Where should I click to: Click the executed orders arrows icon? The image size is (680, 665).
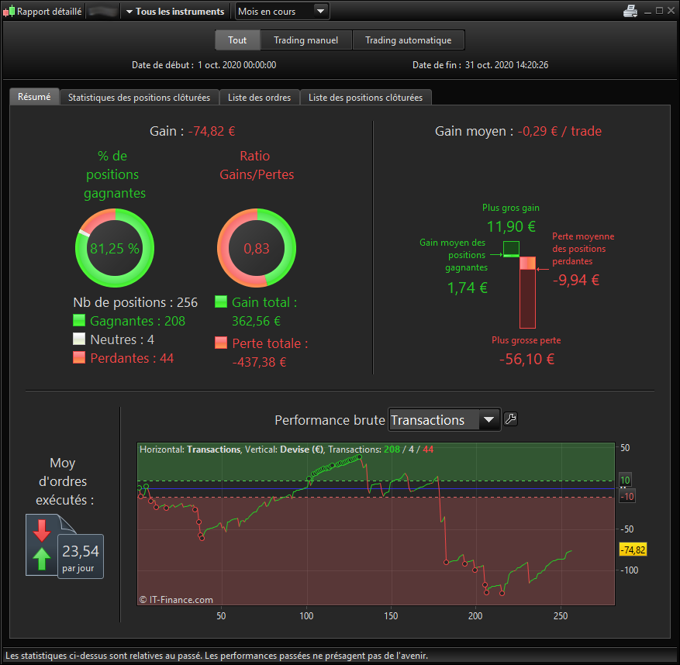coord(42,545)
